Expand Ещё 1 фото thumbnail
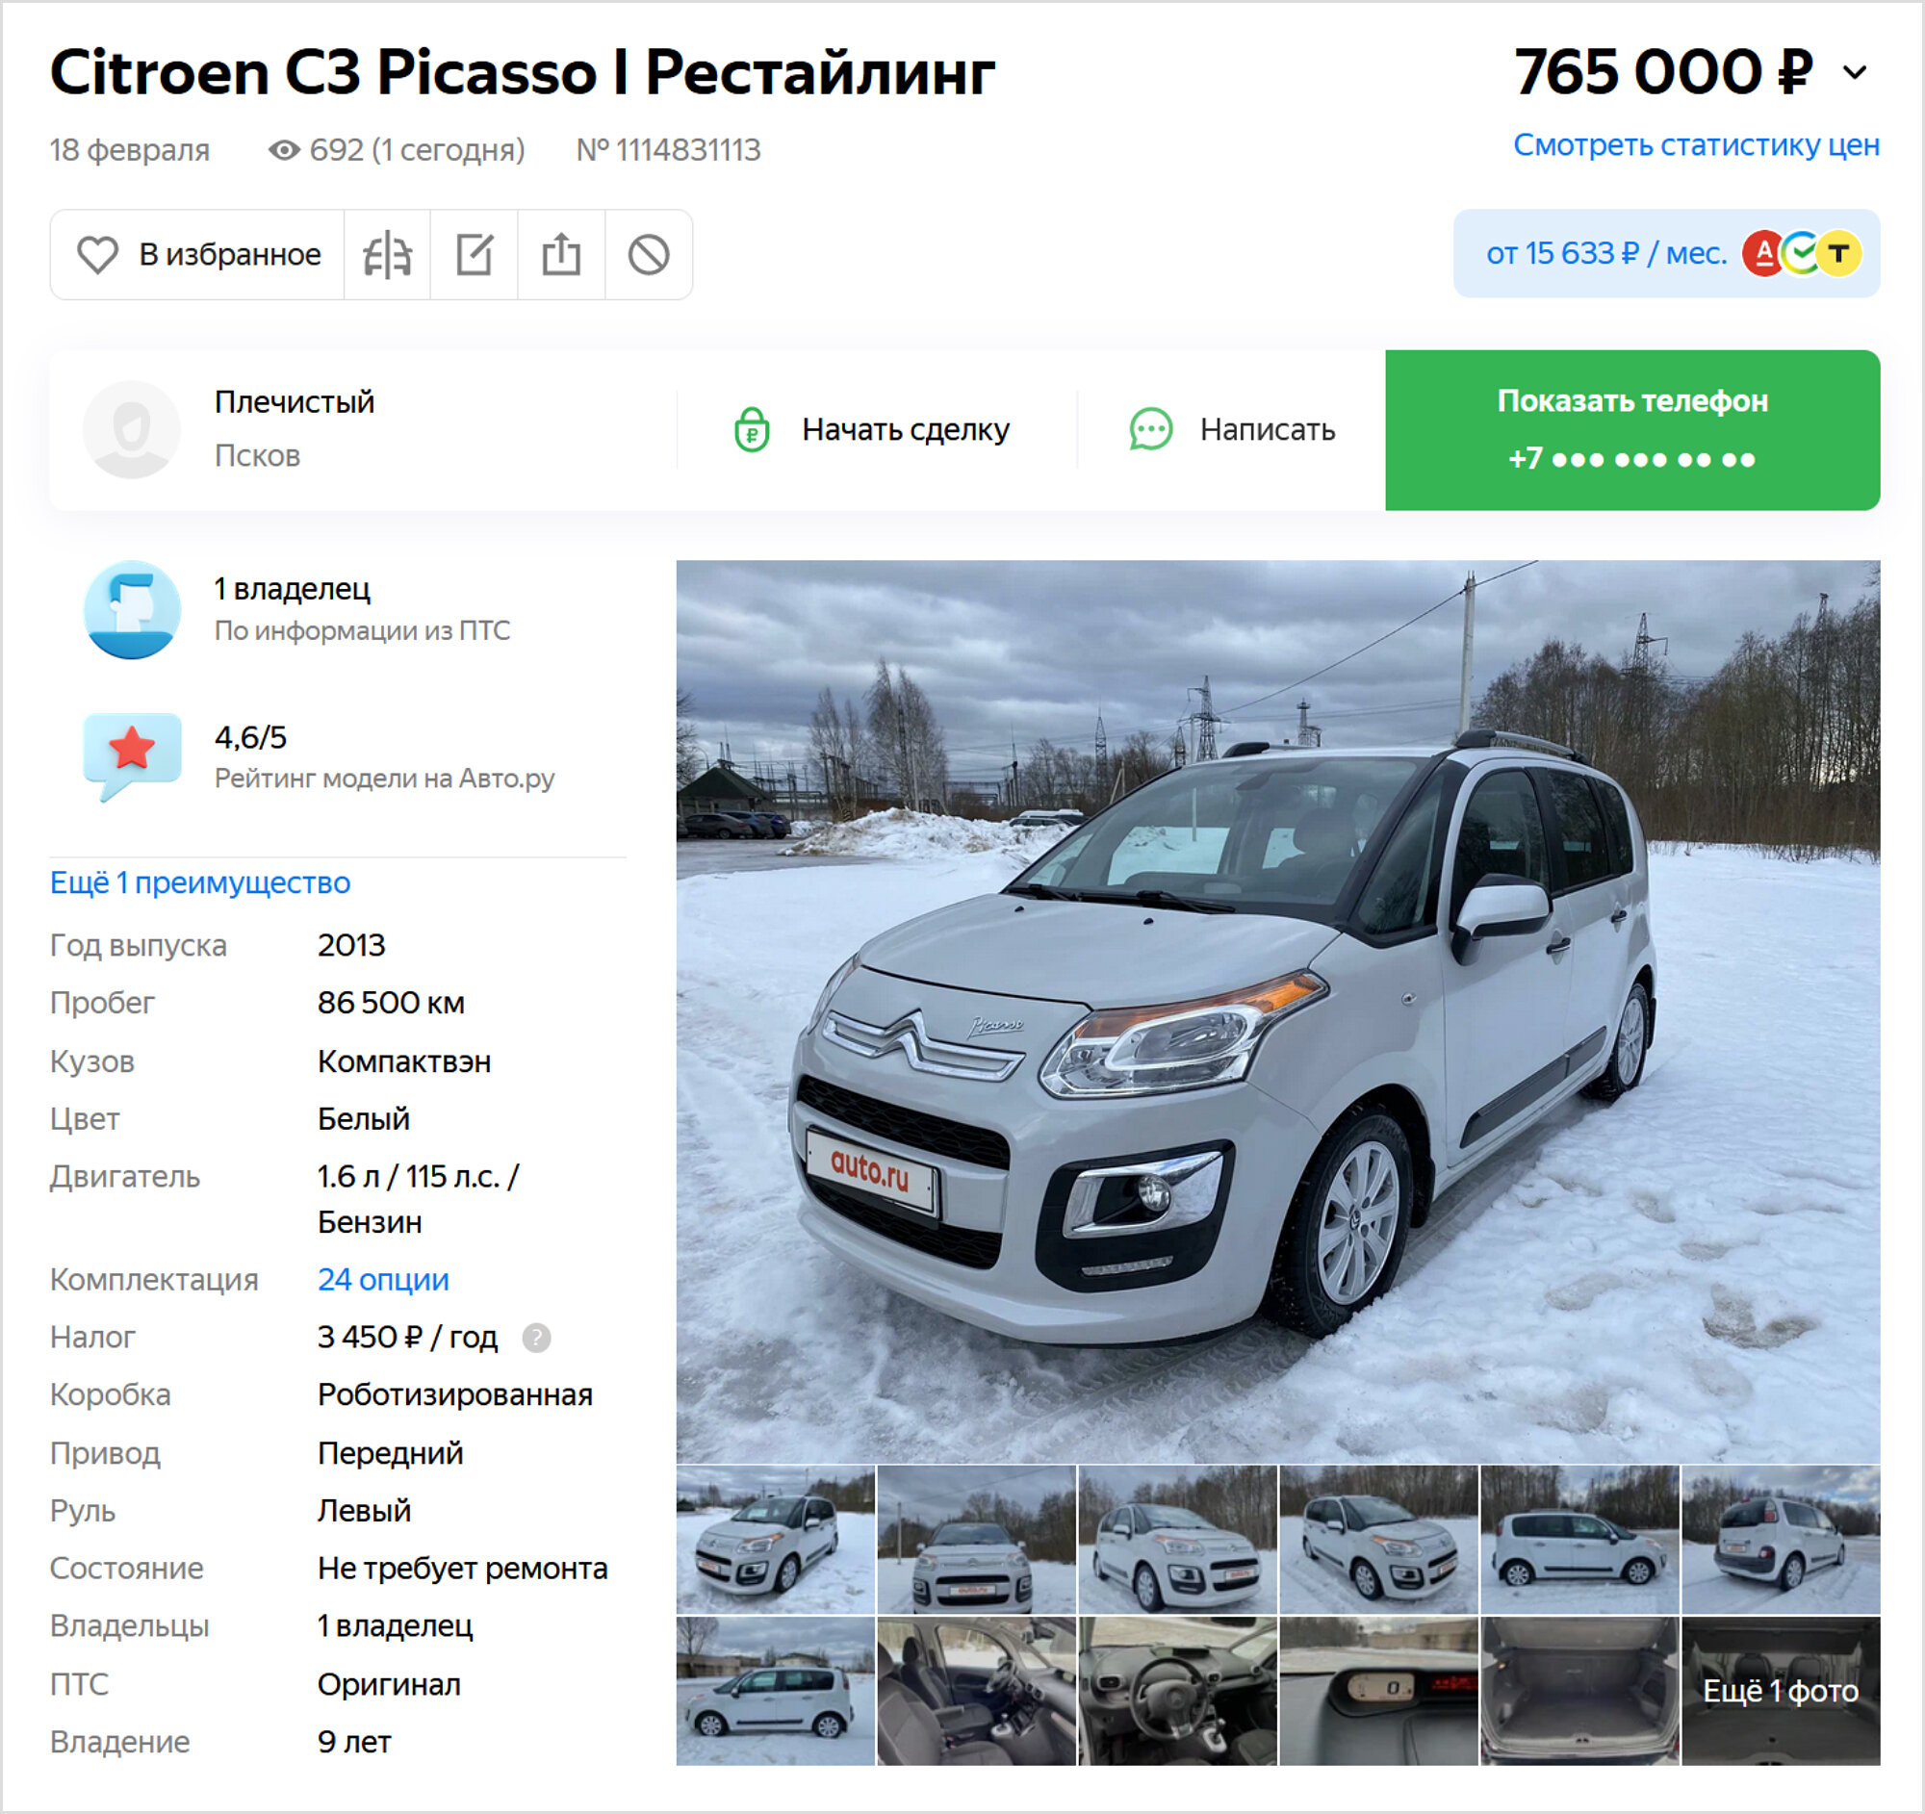The image size is (1925, 1814). pos(1781,1691)
